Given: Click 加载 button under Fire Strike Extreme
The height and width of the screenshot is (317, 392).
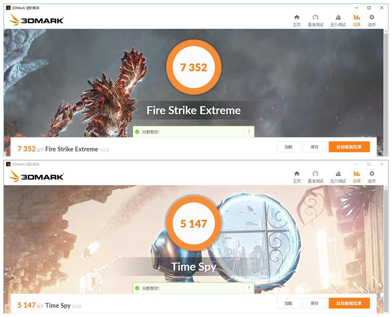Looking at the screenshot, I should tap(288, 147).
